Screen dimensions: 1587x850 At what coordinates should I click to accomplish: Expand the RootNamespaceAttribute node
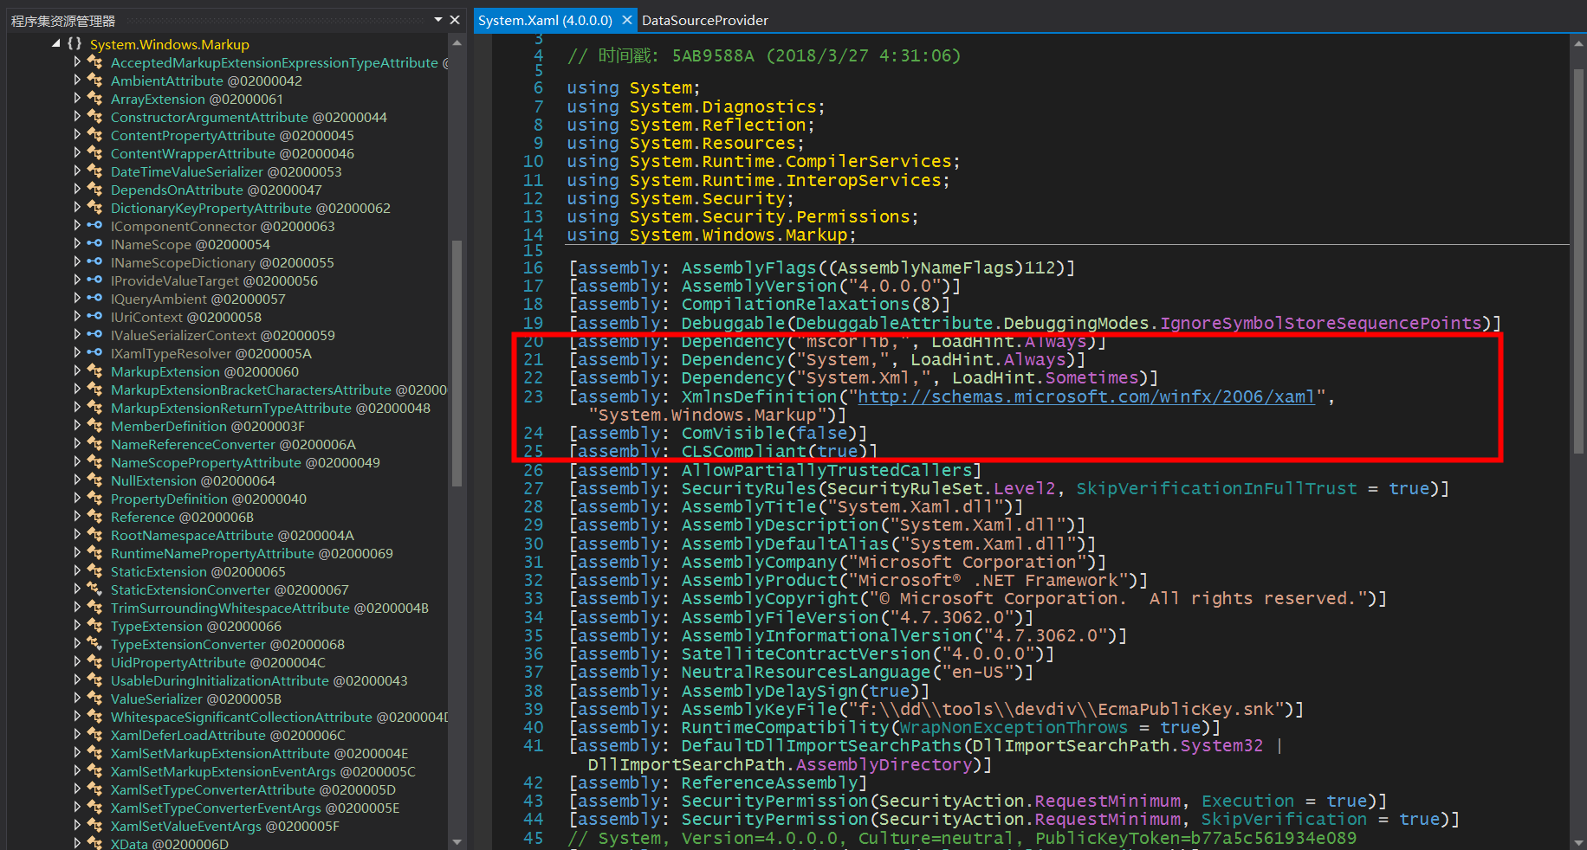[77, 535]
